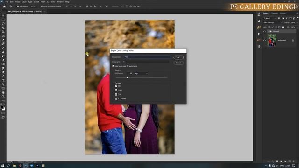Open the Image menu
Screen dimensions: 299x168
(x=18, y=2)
